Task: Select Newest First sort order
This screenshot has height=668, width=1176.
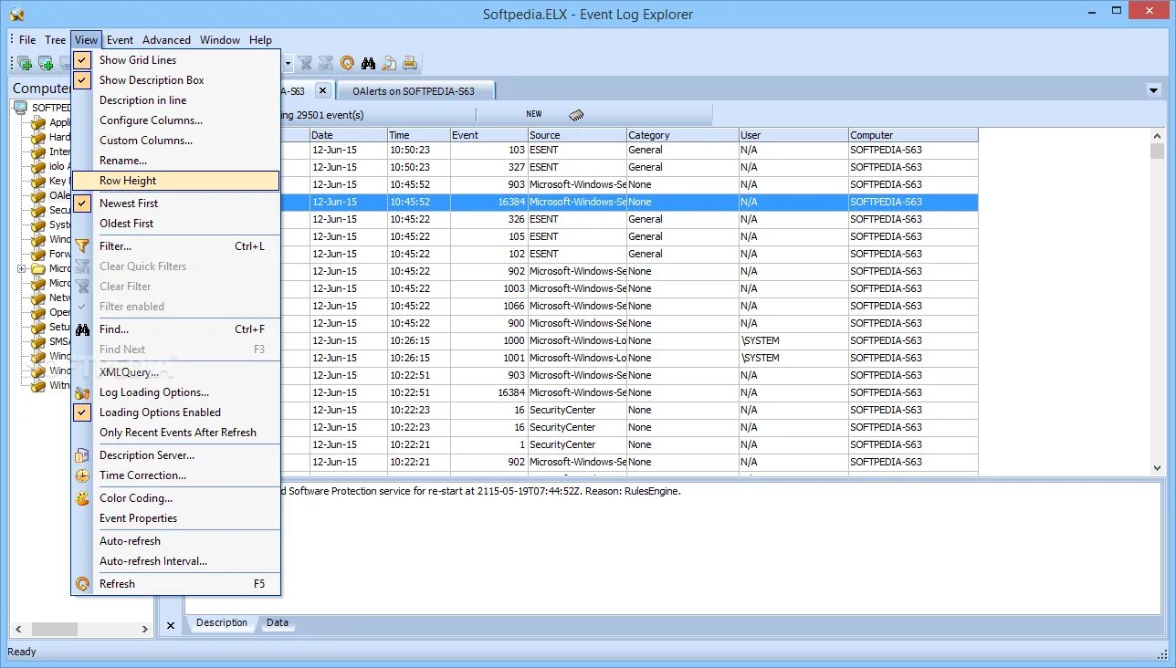Action: [175, 204]
